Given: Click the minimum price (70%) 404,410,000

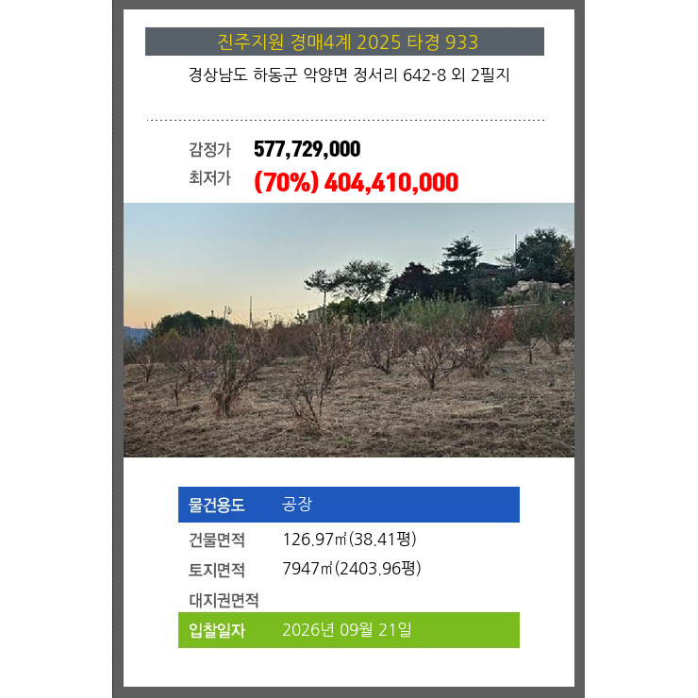Looking at the screenshot, I should 356,182.
